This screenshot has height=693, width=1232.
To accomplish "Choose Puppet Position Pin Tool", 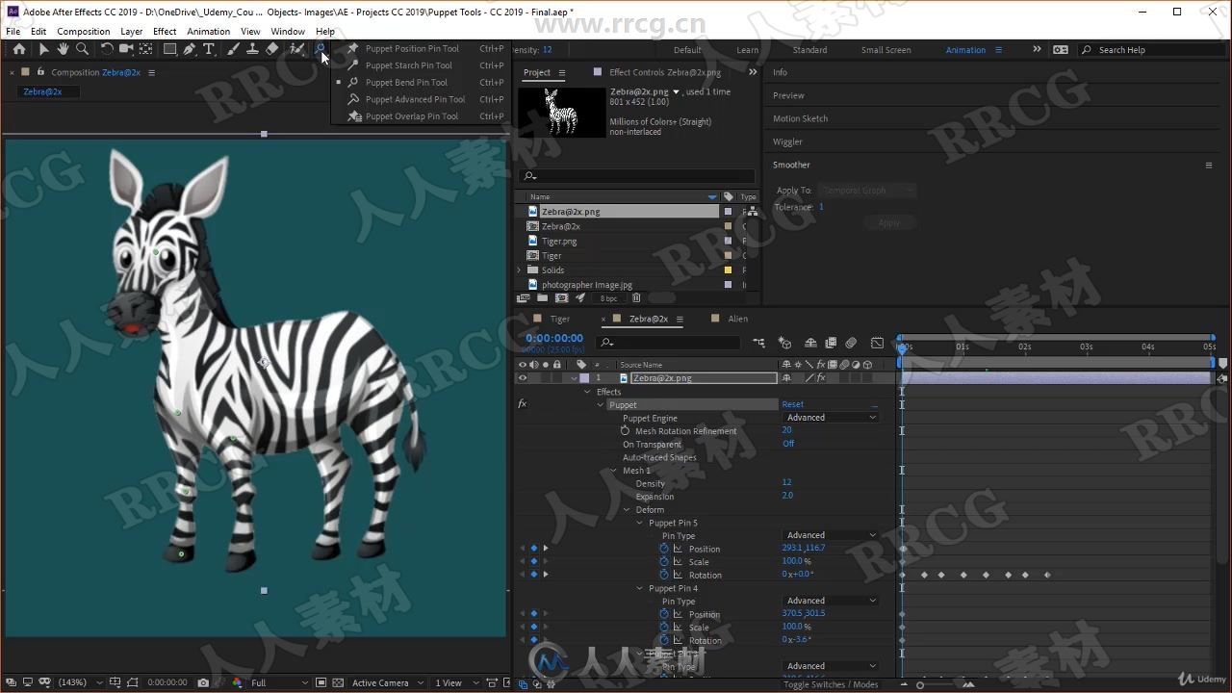I will 412,48.
